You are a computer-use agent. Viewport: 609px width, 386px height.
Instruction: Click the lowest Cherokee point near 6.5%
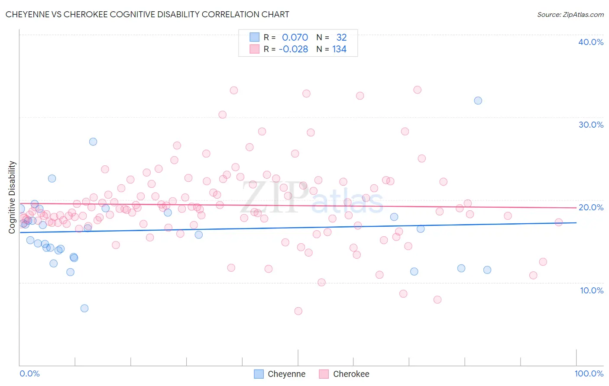298,311
